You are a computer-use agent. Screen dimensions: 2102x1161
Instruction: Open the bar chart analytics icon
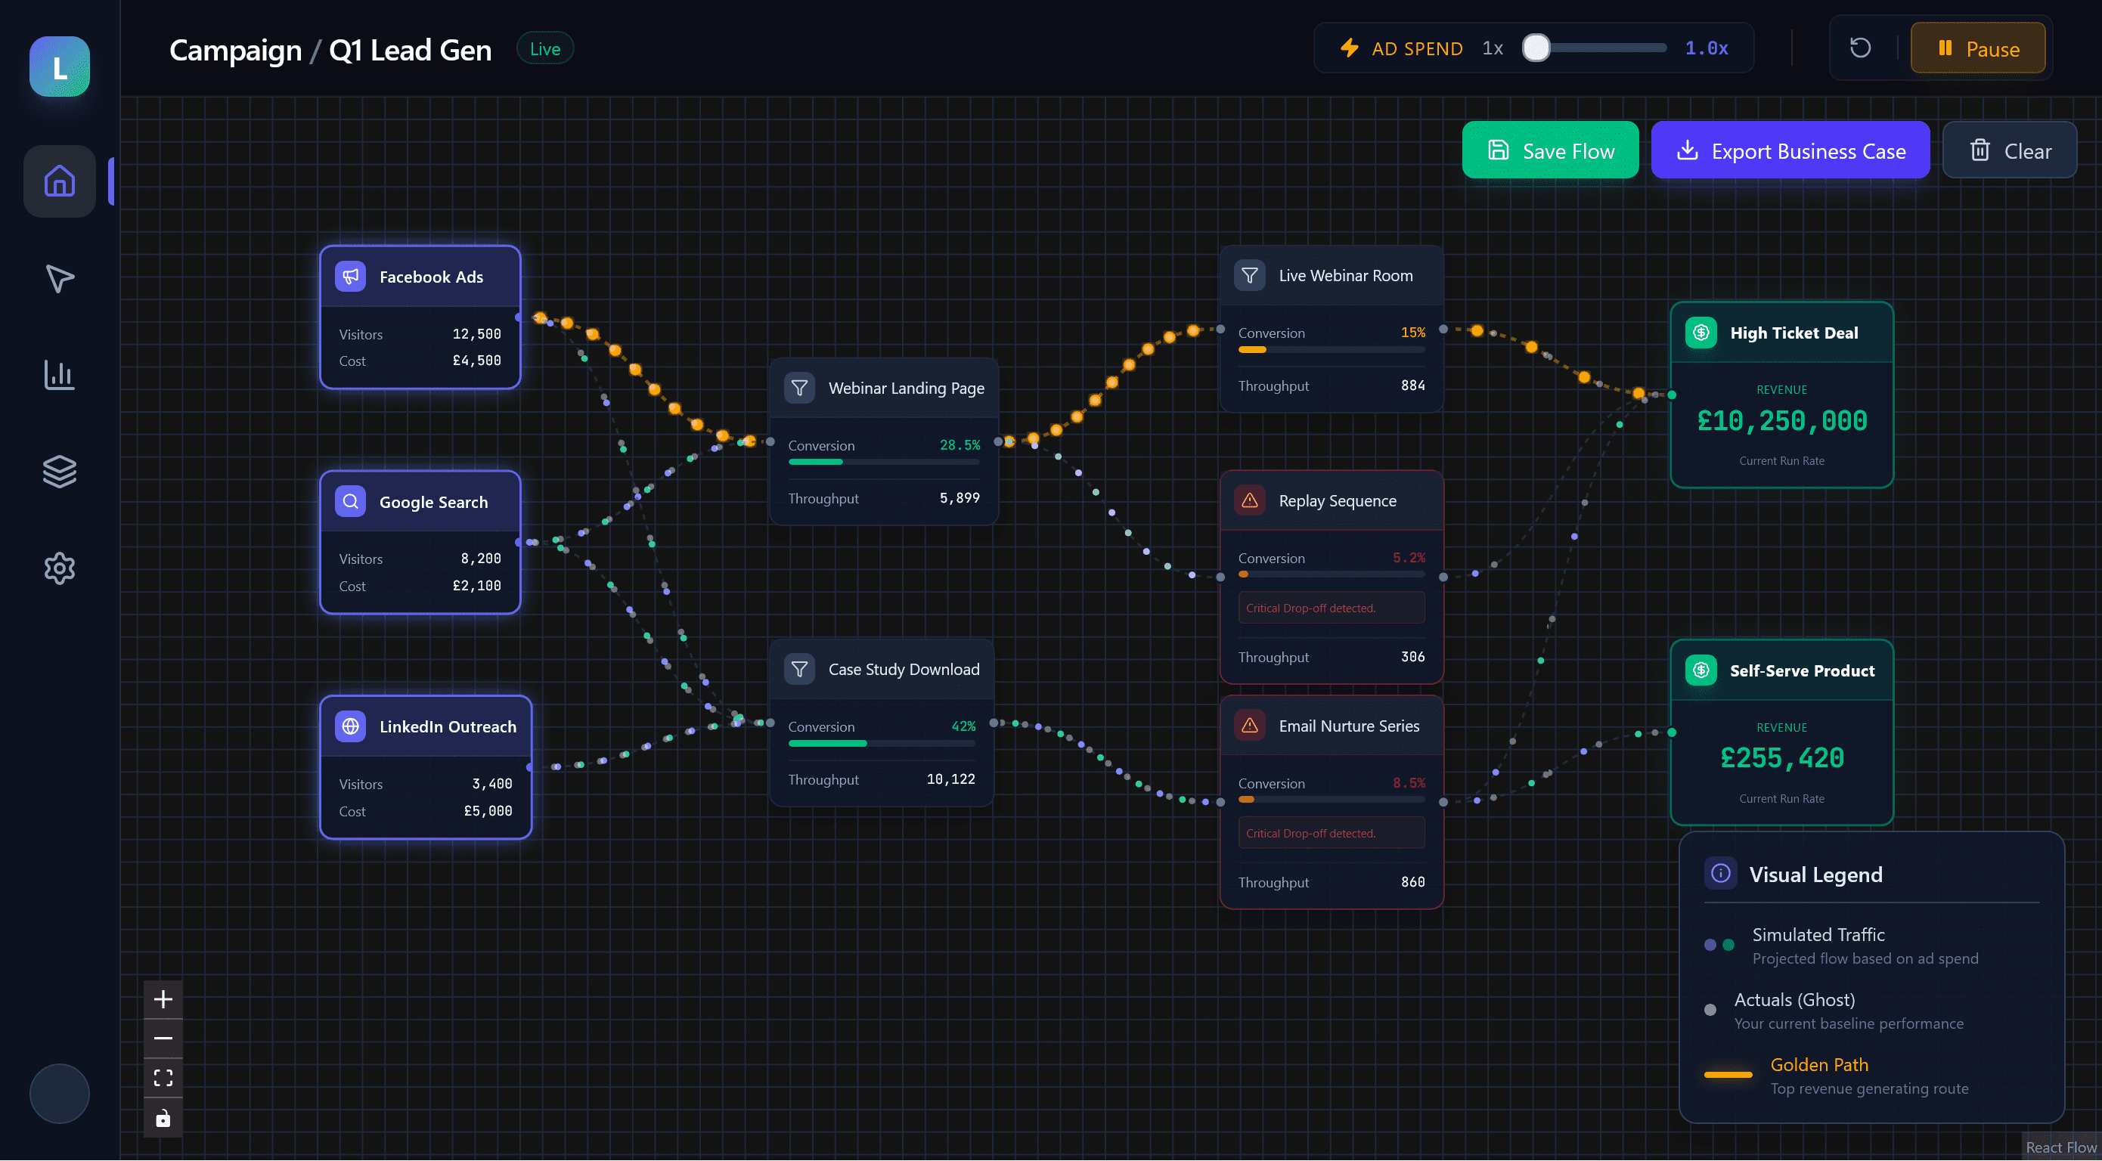[60, 374]
